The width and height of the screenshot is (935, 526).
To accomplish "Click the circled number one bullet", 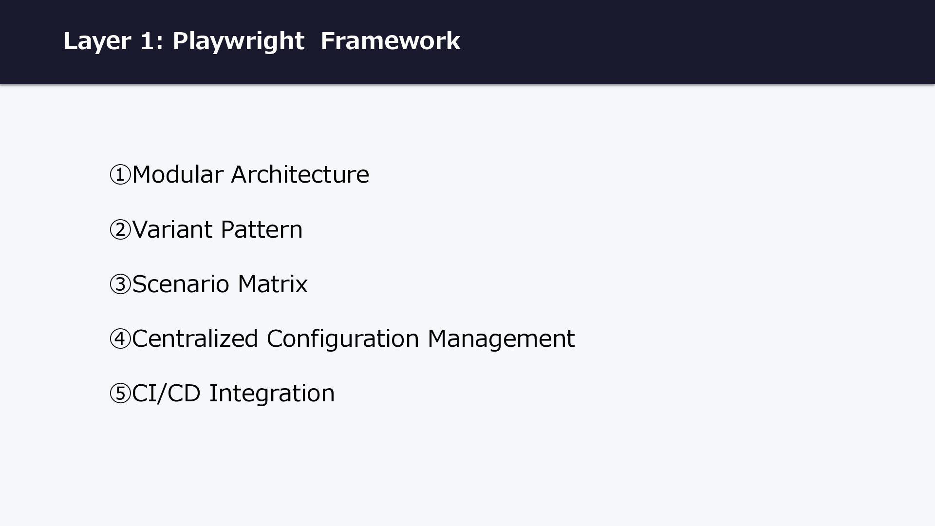I will tap(120, 175).
